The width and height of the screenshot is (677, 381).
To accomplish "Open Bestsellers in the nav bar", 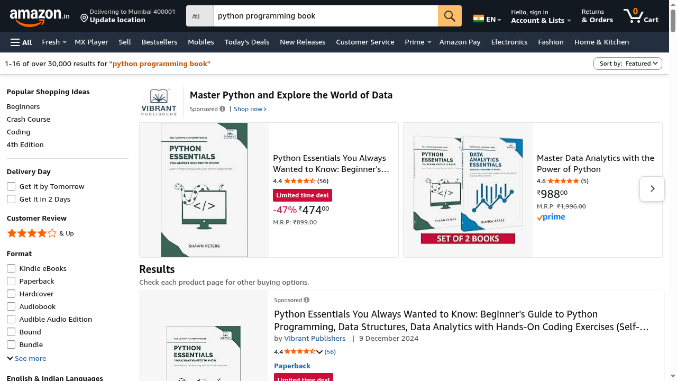I will click(159, 42).
